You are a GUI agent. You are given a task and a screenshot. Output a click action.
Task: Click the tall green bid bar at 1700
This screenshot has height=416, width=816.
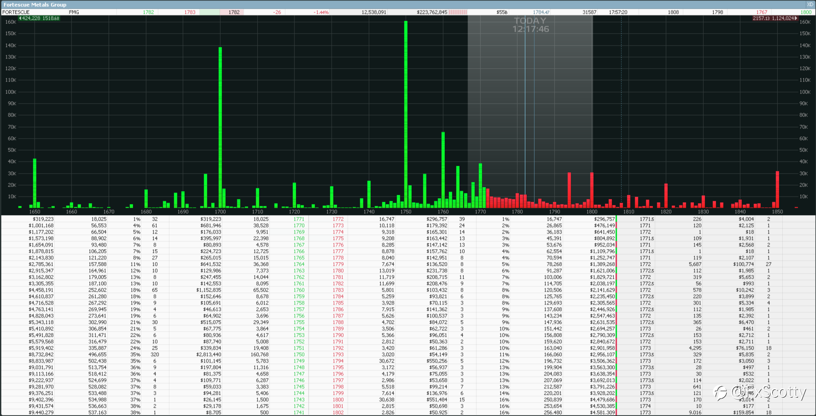220,128
